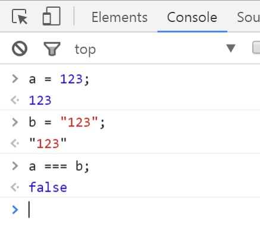Select the blue 123 output value
Viewport: 260px width, 229px height.
(x=40, y=100)
